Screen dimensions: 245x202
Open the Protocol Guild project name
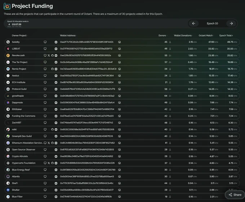[19, 89]
